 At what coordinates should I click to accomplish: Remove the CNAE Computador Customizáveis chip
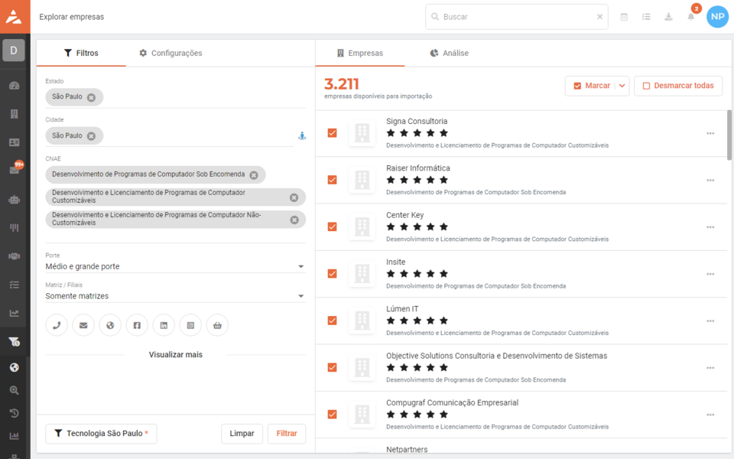coord(294,197)
